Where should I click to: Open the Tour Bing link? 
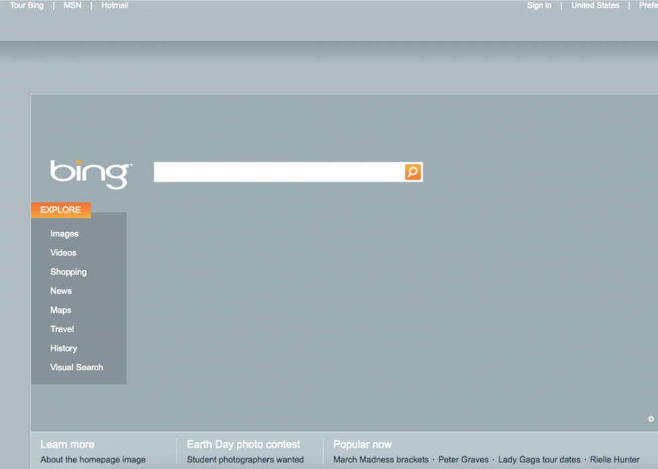[x=27, y=5]
